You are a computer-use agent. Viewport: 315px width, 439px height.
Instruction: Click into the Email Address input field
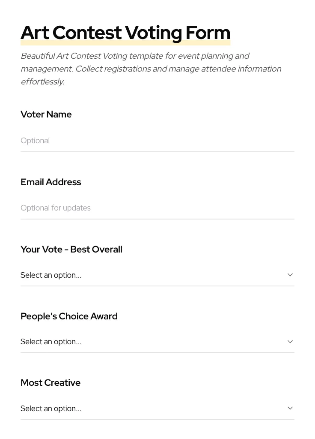[x=157, y=208]
